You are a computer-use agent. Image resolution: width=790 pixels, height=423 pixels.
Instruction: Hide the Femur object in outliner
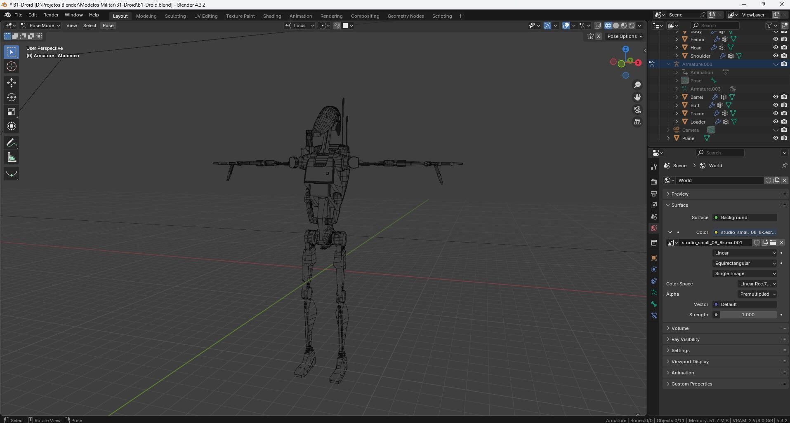776,40
